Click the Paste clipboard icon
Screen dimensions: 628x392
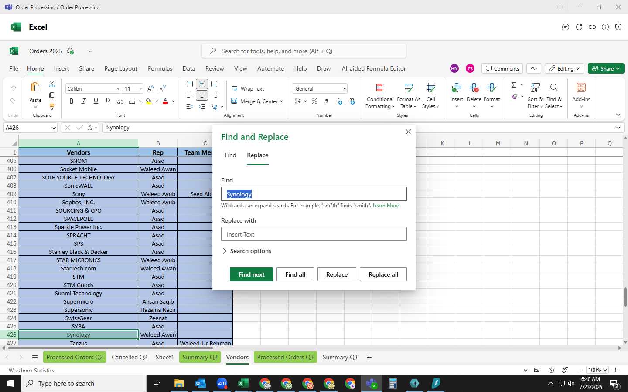coord(35,88)
